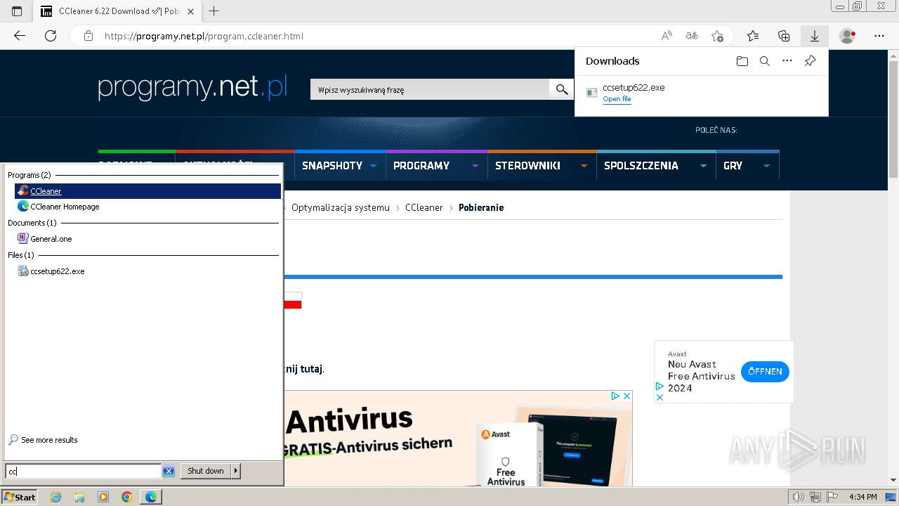Viewport: 899px width, 506px height.
Task: Open downloads folder icon in Downloads panel
Action: click(742, 61)
